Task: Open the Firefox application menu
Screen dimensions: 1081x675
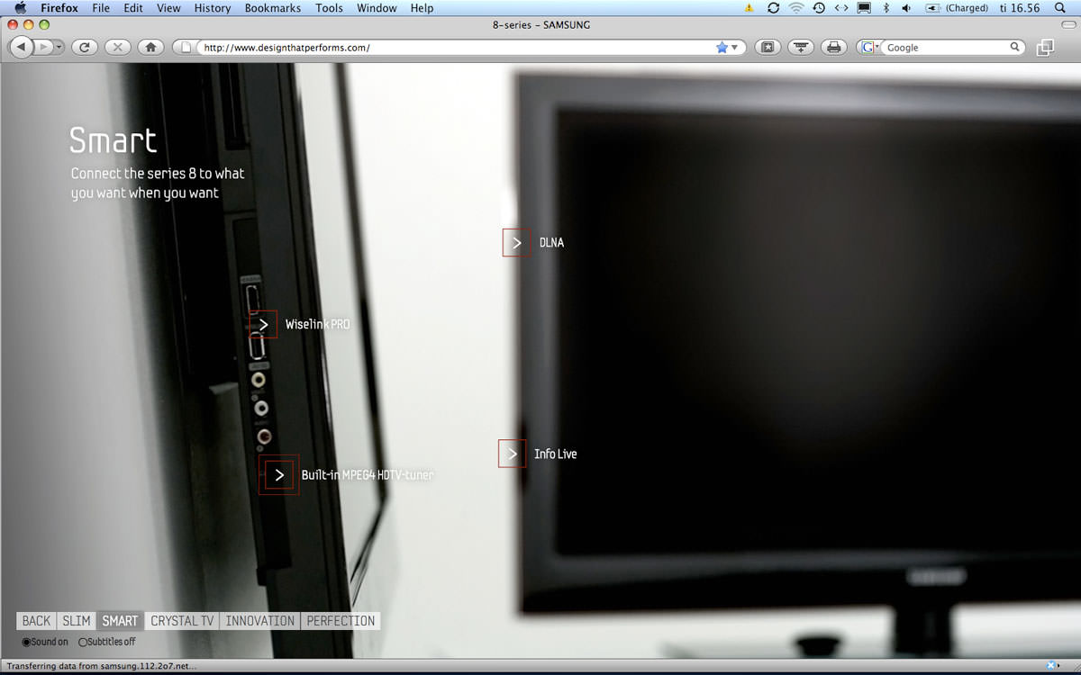Action: [x=59, y=8]
